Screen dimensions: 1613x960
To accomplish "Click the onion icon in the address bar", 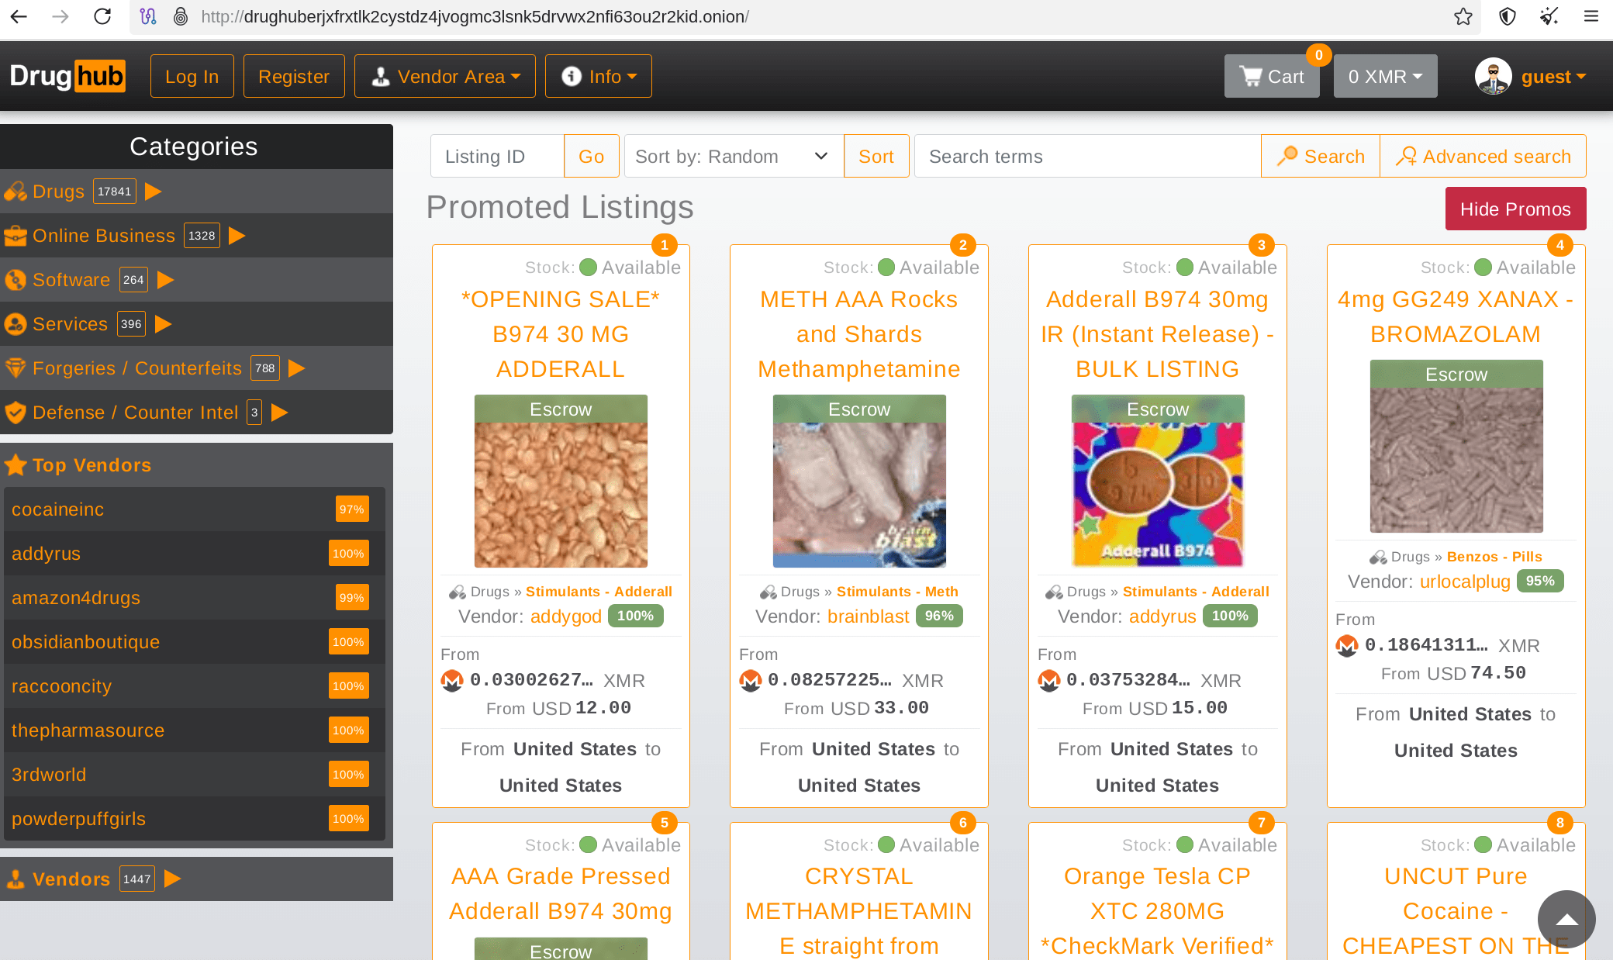I will [x=181, y=16].
